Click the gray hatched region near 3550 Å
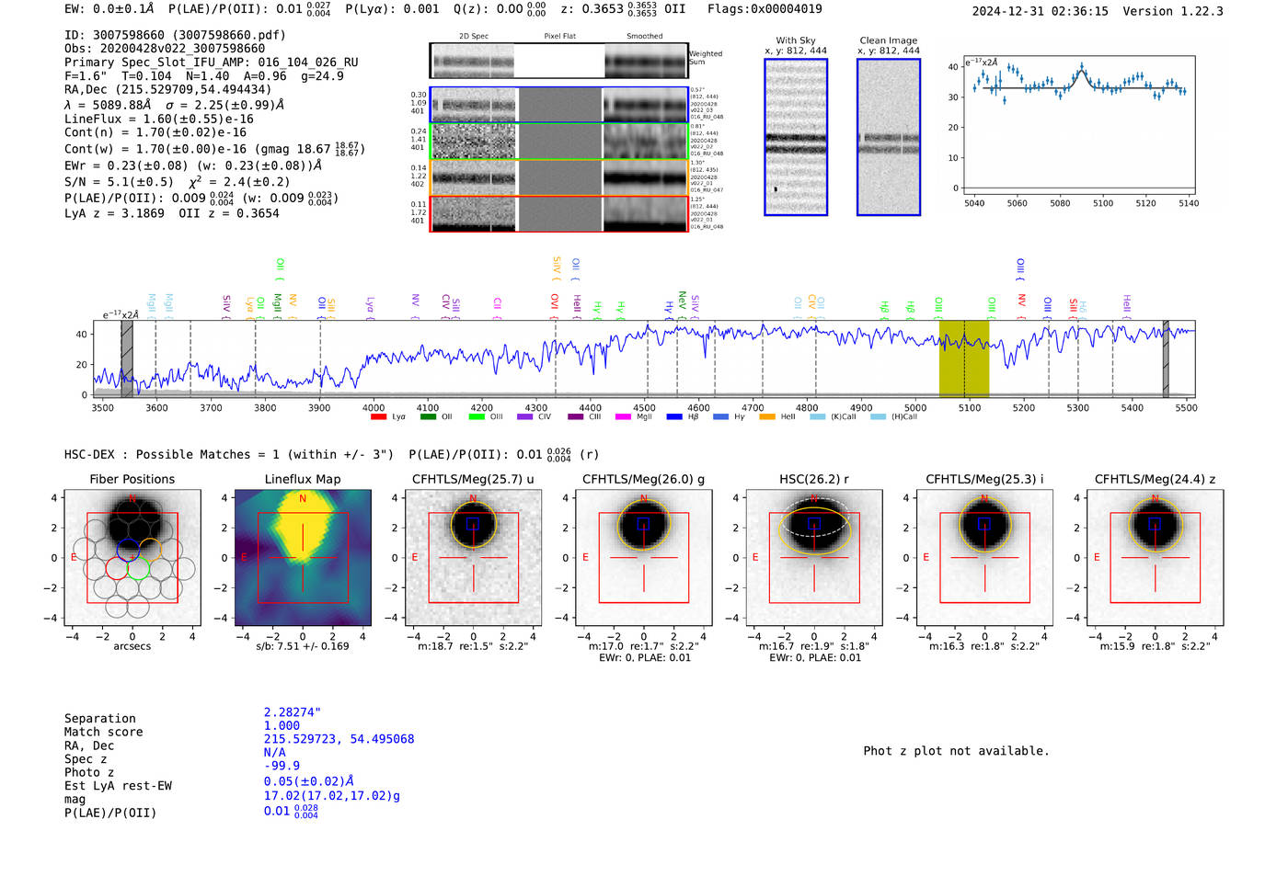This screenshot has width=1288, height=876. [x=127, y=358]
